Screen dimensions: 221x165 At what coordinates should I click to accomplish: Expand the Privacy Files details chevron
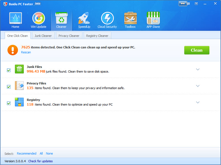tap(198, 86)
